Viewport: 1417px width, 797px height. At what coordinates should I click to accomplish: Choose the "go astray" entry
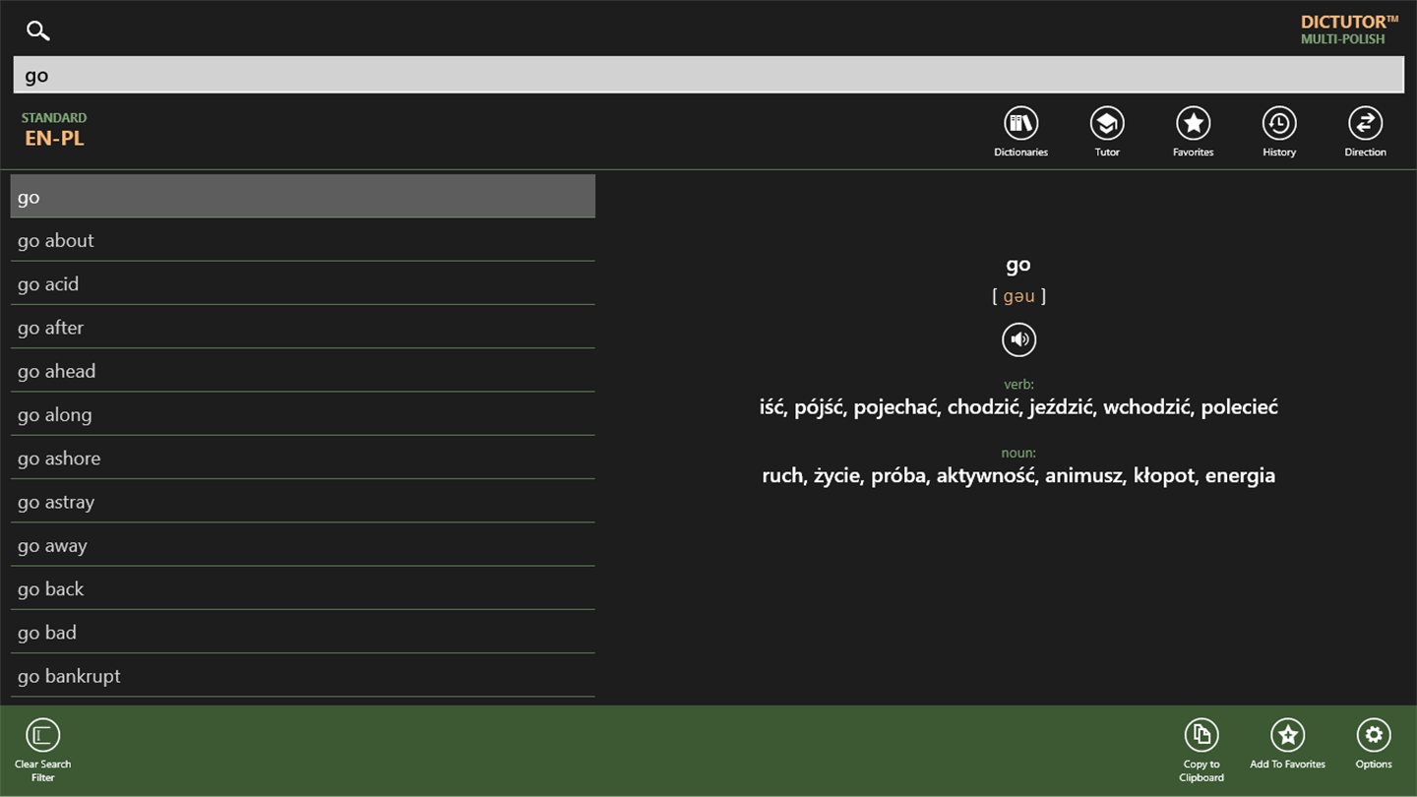click(x=303, y=502)
